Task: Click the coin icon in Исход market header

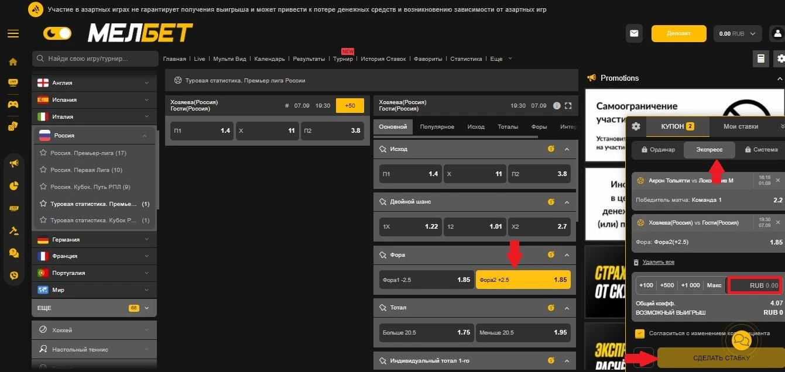Action: tap(551, 149)
